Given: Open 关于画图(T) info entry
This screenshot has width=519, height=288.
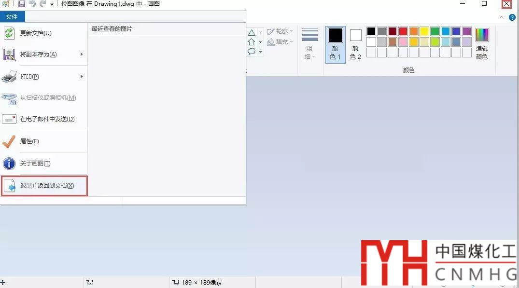Looking at the screenshot, I should pos(43,164).
